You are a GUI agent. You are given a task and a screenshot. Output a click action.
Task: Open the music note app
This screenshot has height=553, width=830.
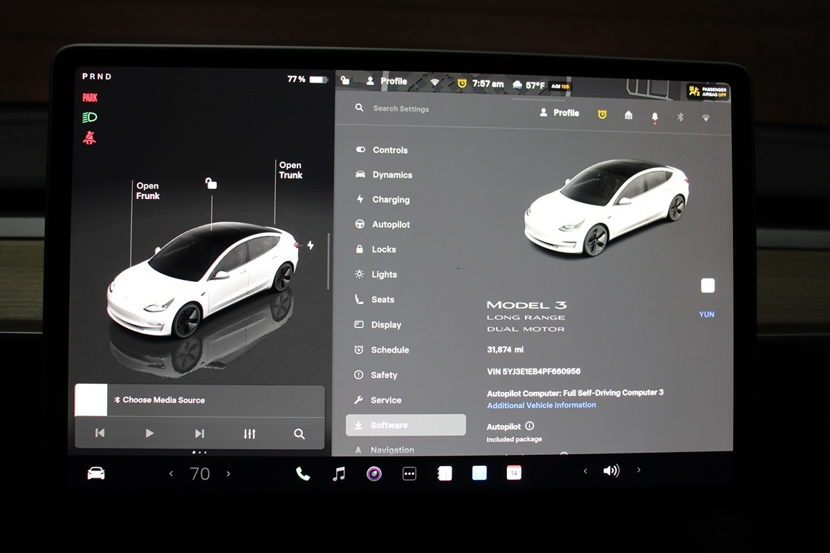[x=339, y=474]
